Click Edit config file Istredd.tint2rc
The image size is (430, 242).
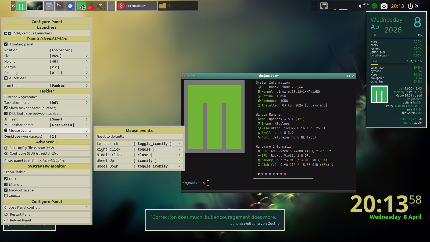click(33, 148)
